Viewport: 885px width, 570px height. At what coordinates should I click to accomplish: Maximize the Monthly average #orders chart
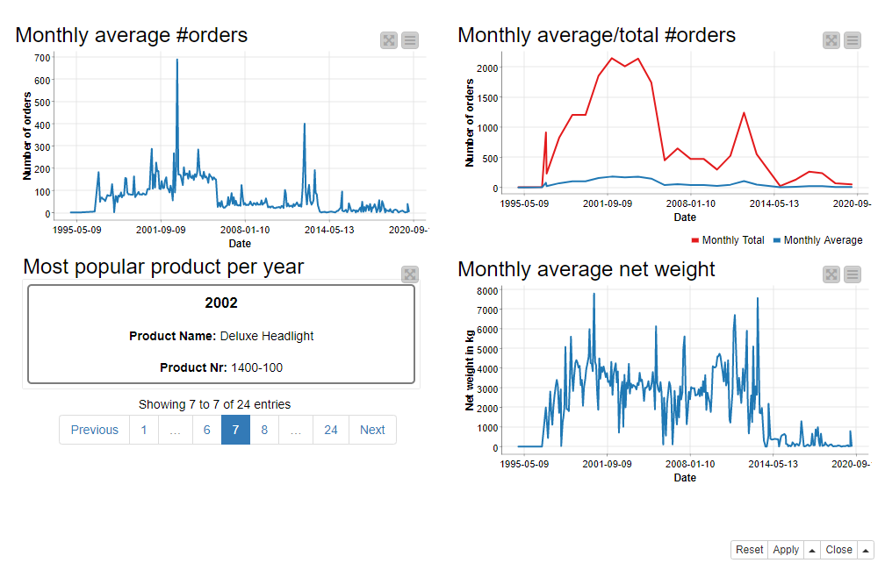pos(389,40)
